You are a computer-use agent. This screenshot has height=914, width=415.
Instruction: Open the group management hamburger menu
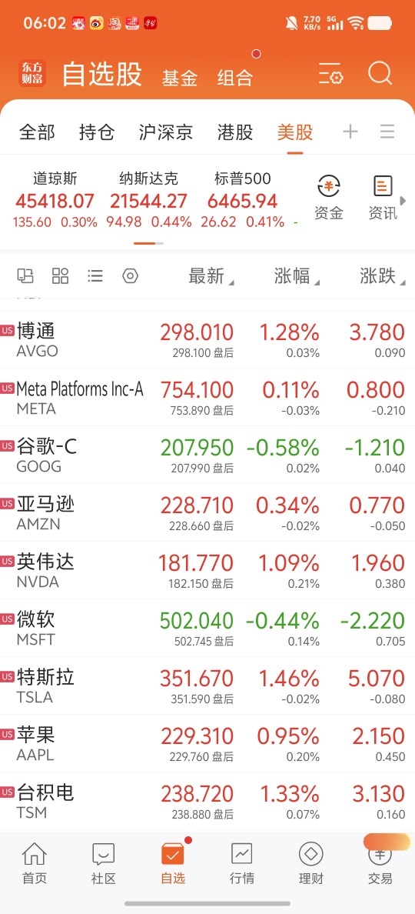click(x=387, y=132)
